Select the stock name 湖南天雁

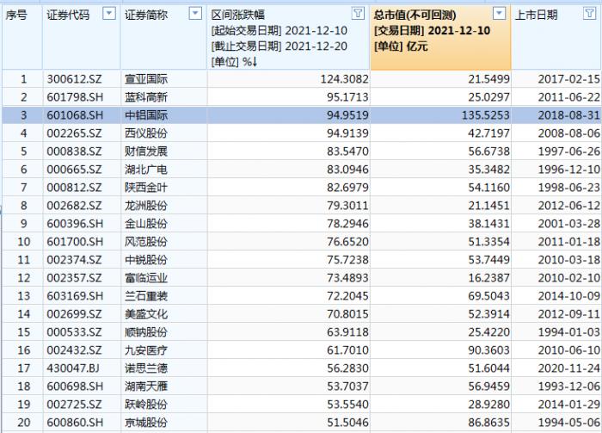[x=146, y=387]
